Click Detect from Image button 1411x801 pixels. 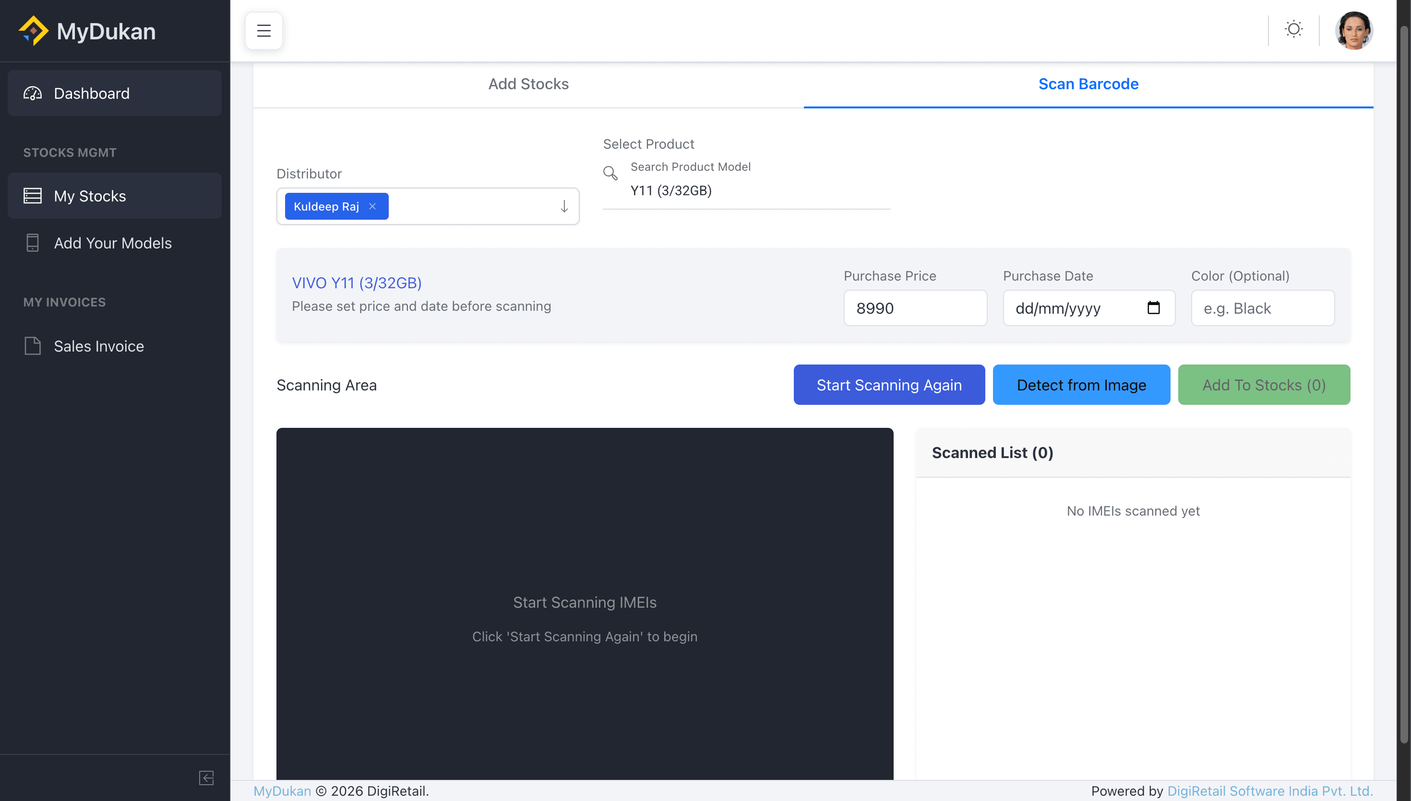point(1081,385)
